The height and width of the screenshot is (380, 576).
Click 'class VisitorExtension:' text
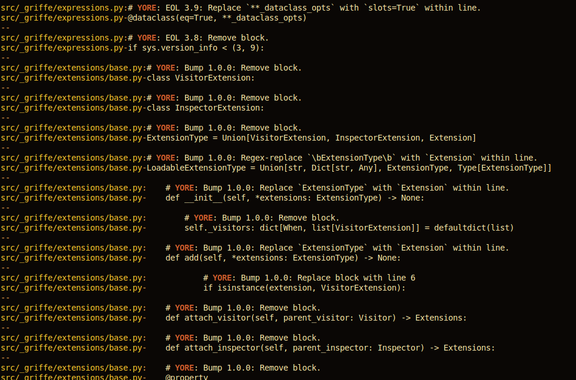(201, 78)
